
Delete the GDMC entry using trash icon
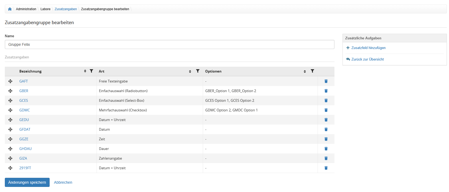point(326,110)
